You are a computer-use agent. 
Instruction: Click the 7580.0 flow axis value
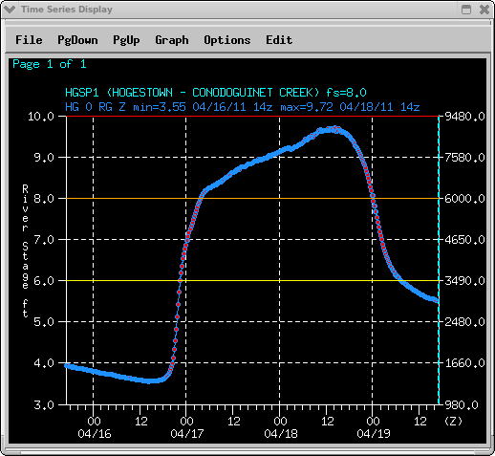click(x=464, y=158)
